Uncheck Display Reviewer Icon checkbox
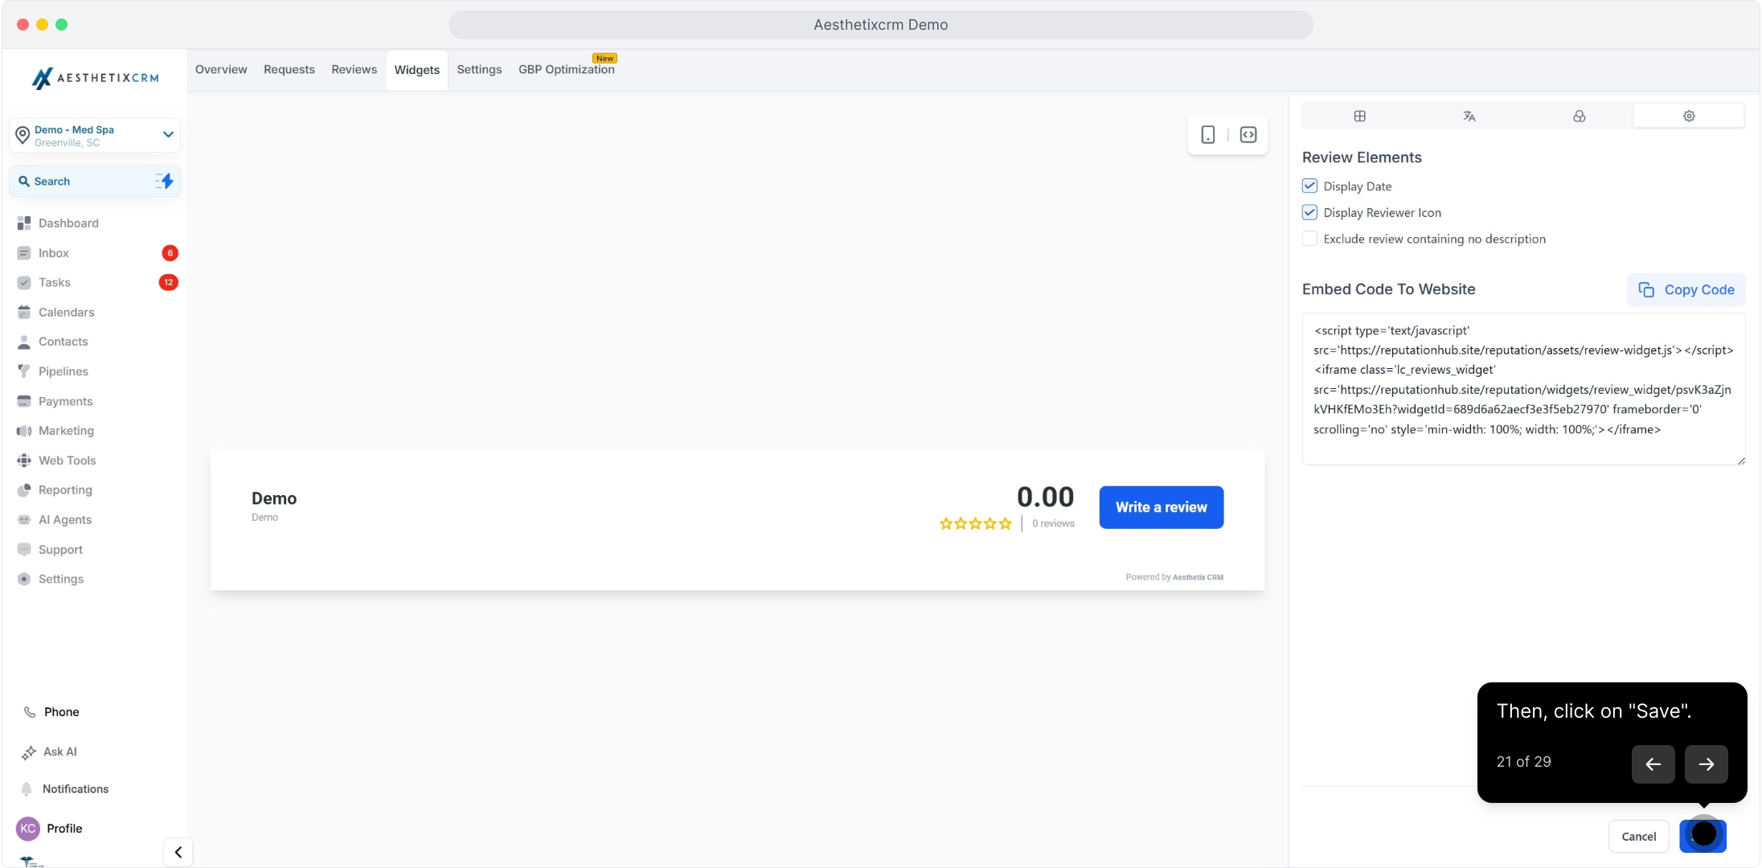Screen dimensions: 1762x868 pos(1309,212)
